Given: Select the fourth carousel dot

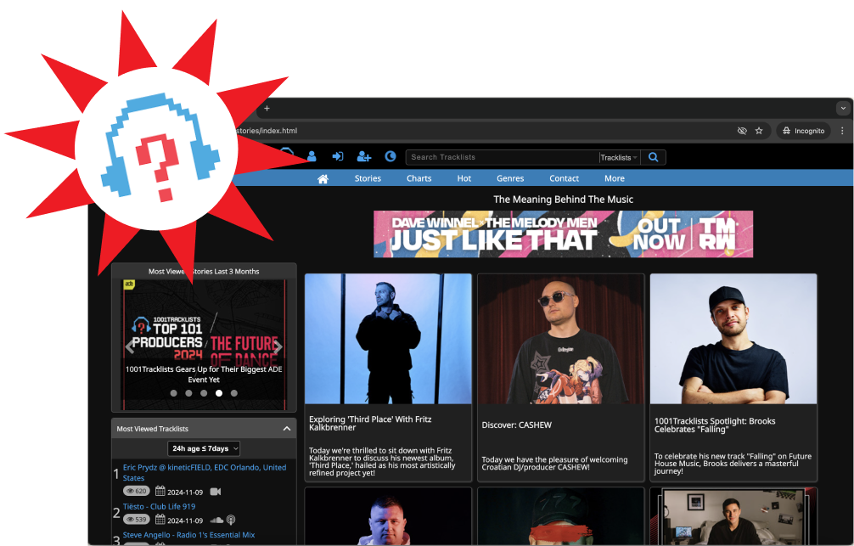Looking at the screenshot, I should (219, 393).
